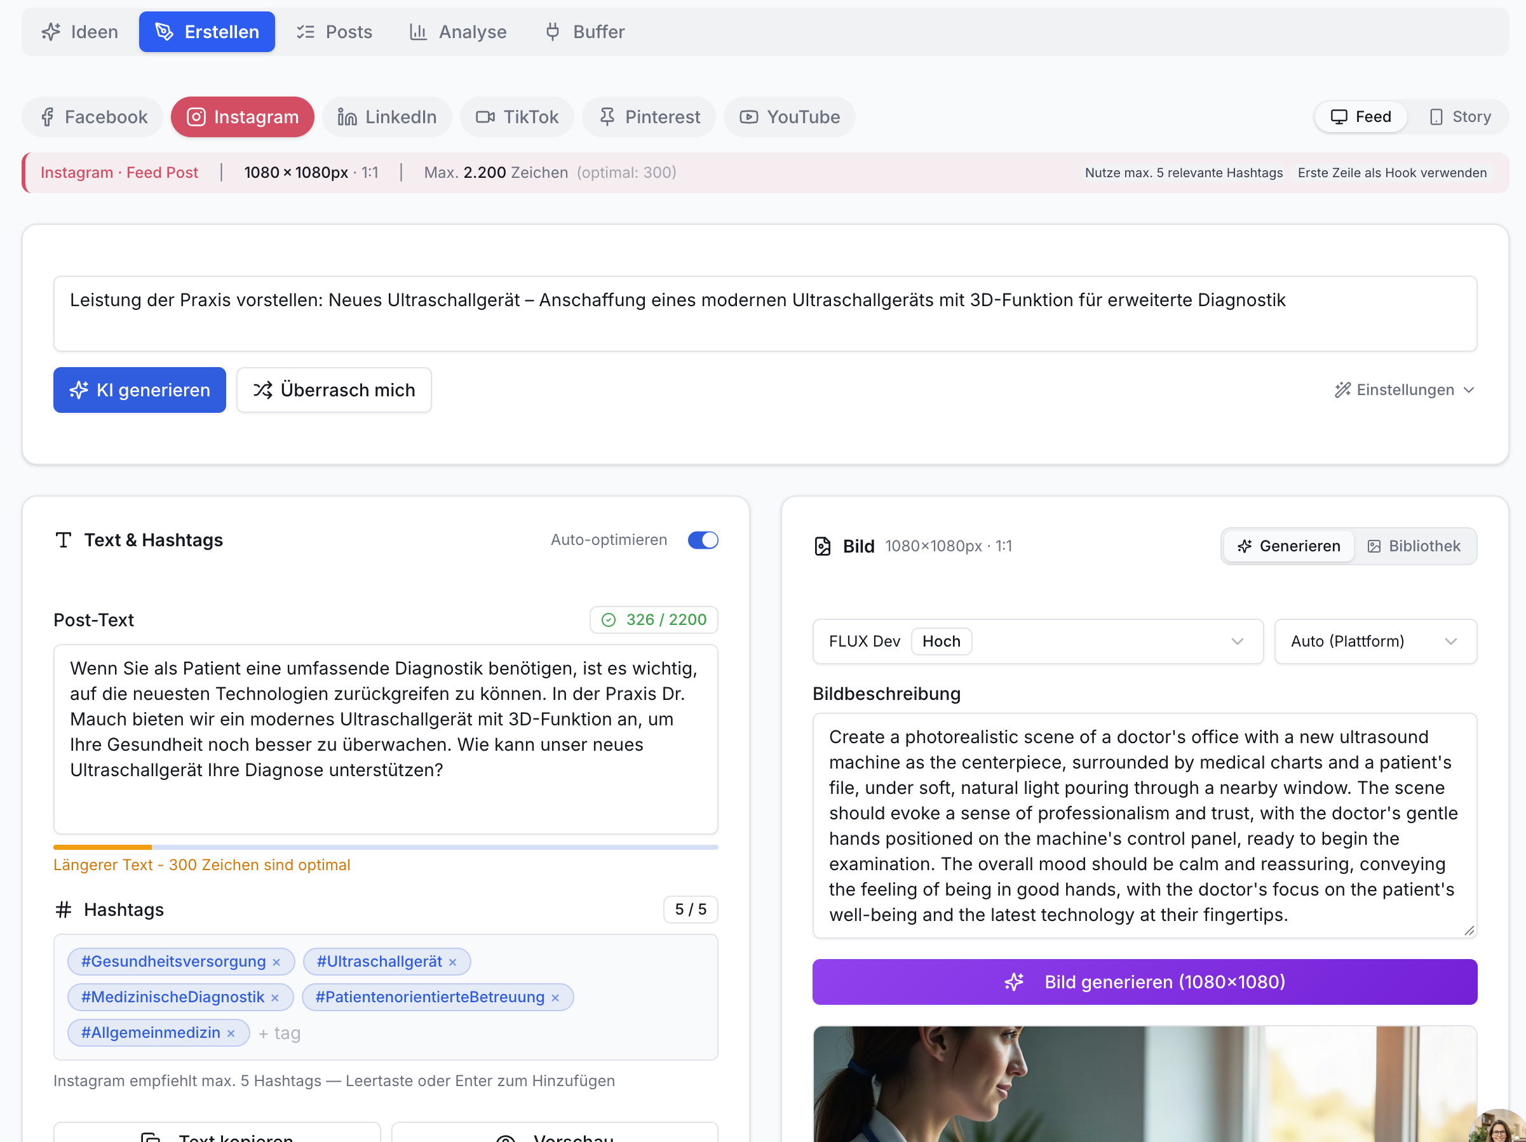
Task: Click the Hashtags # icon
Action: [64, 910]
